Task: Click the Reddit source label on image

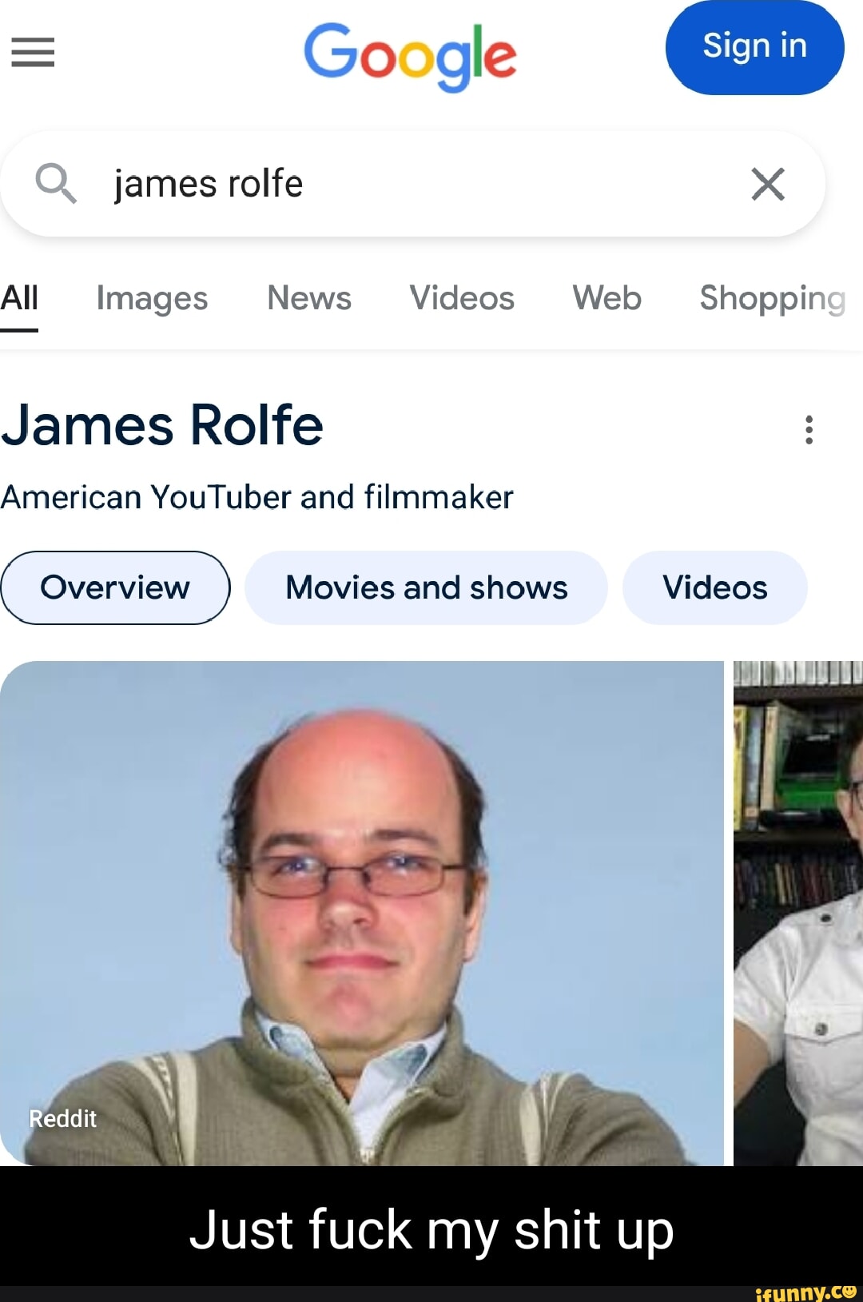Action: click(x=62, y=1118)
